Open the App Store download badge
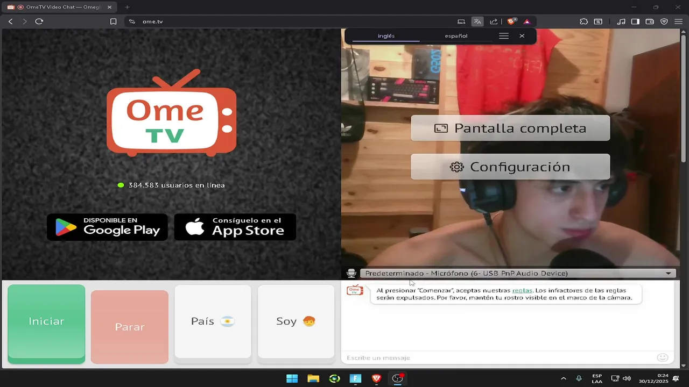This screenshot has width=689, height=387. click(235, 227)
